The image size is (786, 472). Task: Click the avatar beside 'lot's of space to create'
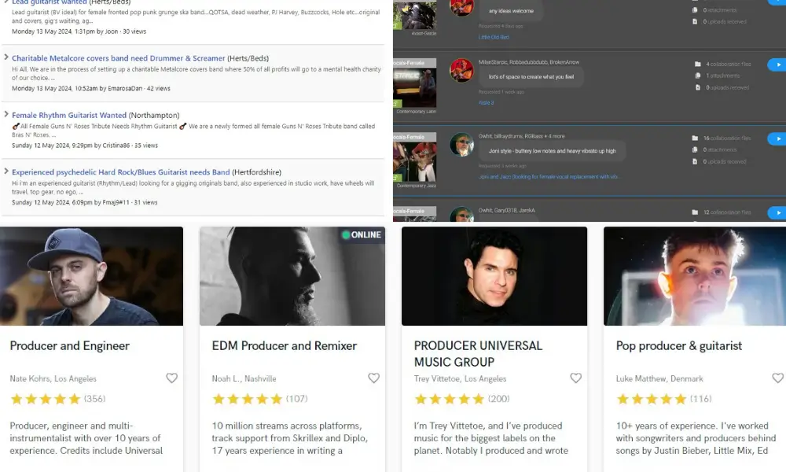tap(461, 70)
